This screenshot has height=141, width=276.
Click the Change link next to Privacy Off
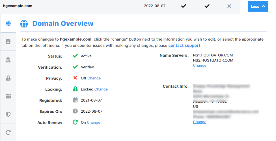pyautogui.click(x=94, y=78)
